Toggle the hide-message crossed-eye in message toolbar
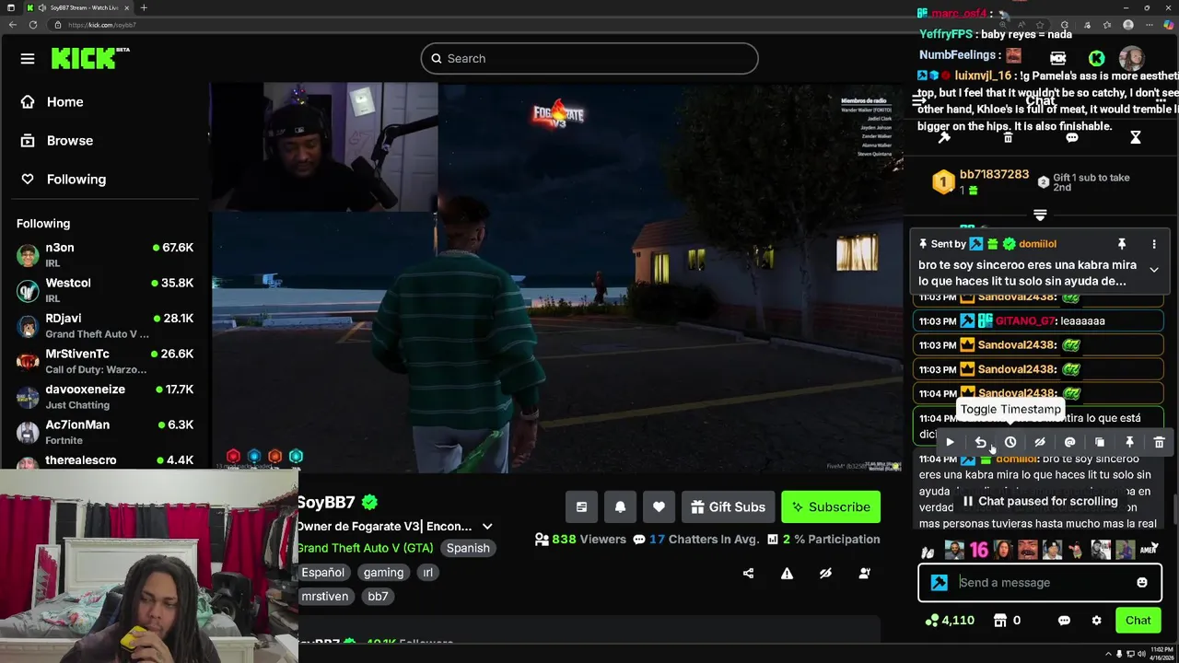Screen dimensions: 1179x663 pos(1040,443)
